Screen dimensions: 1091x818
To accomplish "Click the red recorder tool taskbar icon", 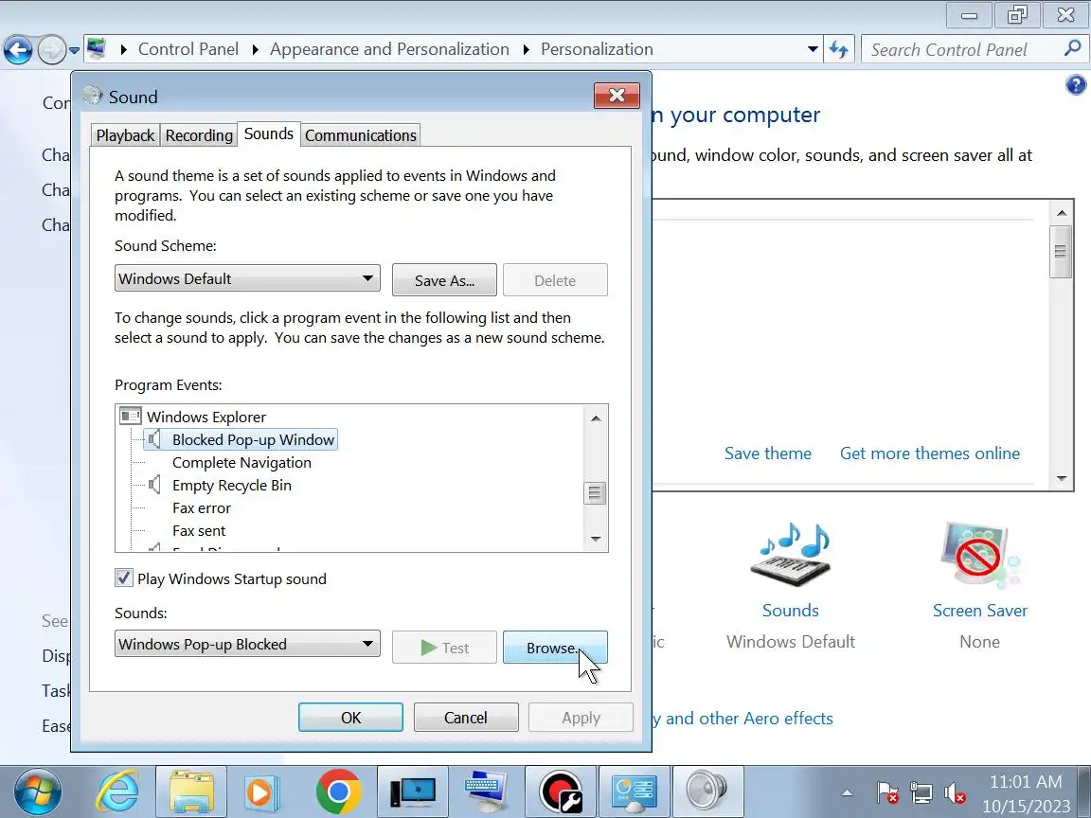I will tap(560, 791).
